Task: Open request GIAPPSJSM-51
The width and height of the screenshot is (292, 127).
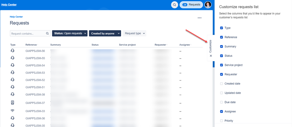Action: [35, 87]
